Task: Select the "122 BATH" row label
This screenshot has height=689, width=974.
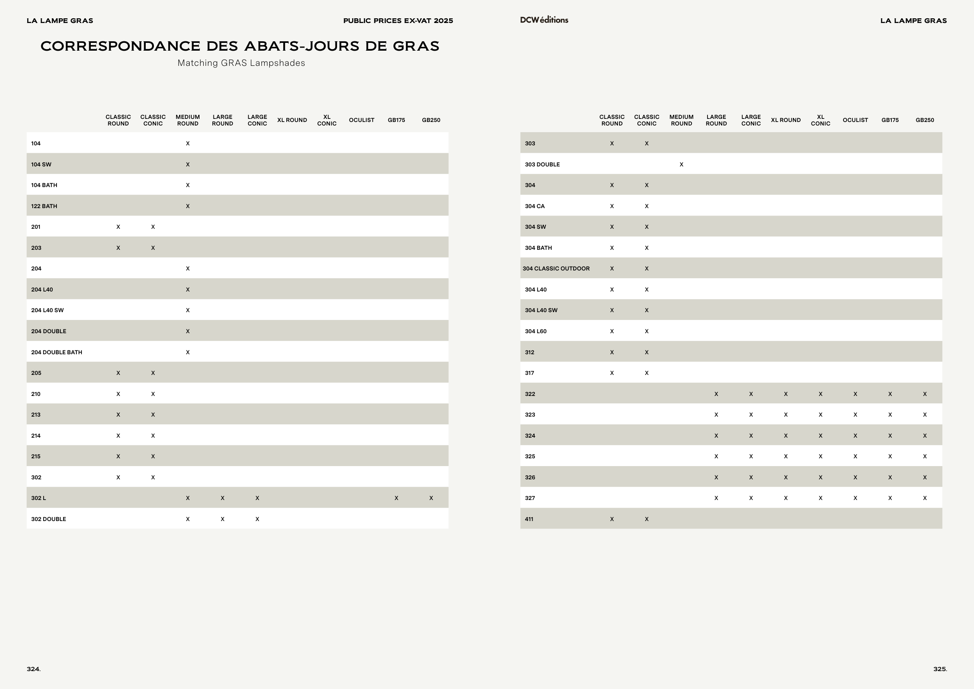Action: coord(44,206)
